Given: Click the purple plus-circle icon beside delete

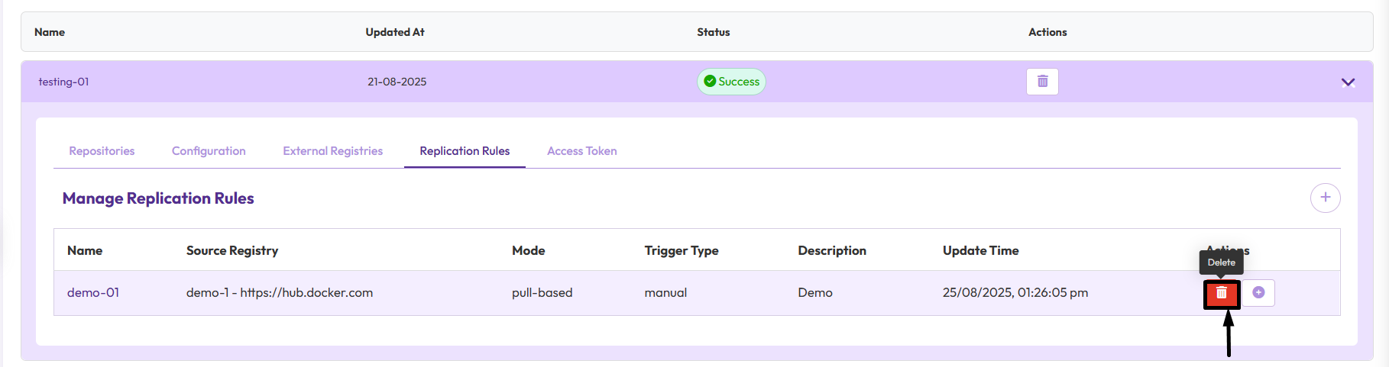Looking at the screenshot, I should (1258, 293).
